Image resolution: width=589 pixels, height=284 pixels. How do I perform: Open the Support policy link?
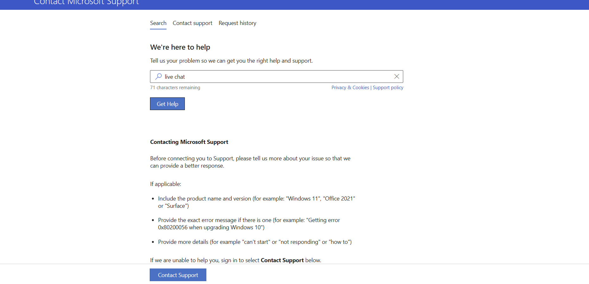[x=388, y=88]
